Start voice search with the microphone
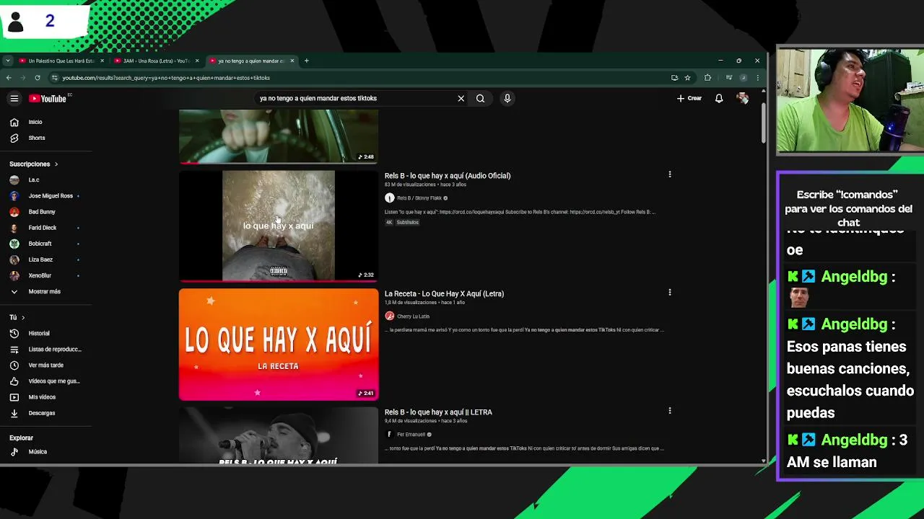 (507, 99)
